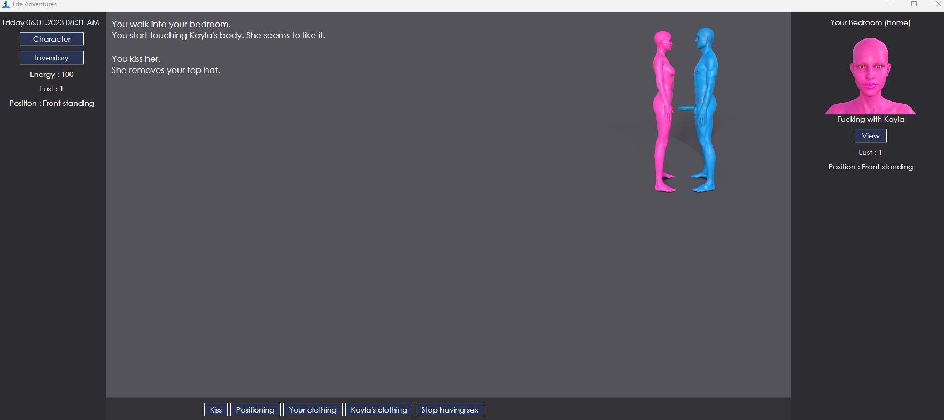Maximize the Life Adventures window
Viewport: 944px width, 420px height.
point(914,4)
